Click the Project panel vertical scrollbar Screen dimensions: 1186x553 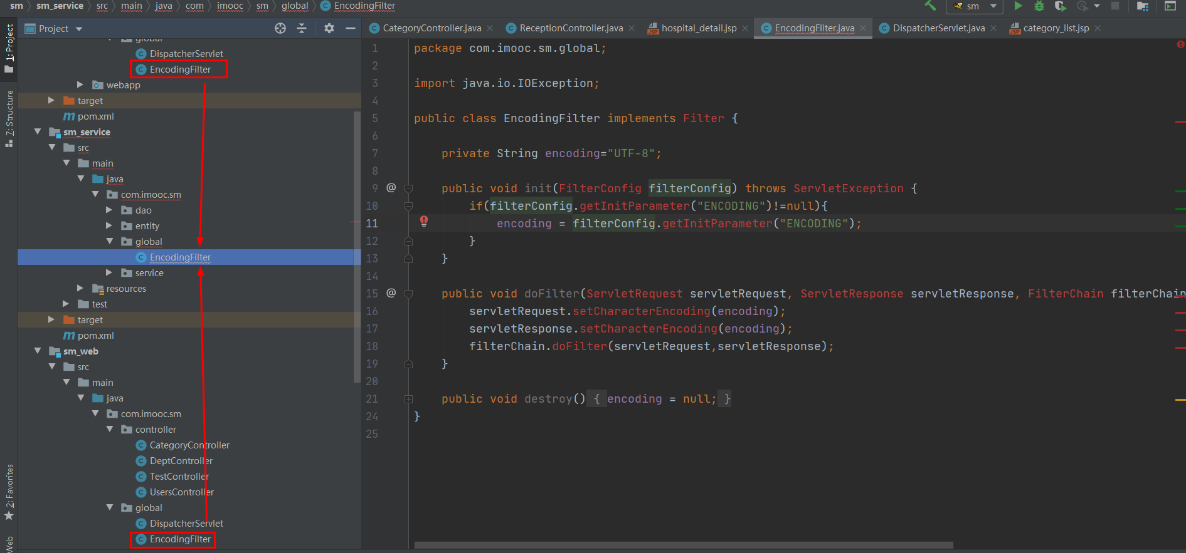coord(357,247)
